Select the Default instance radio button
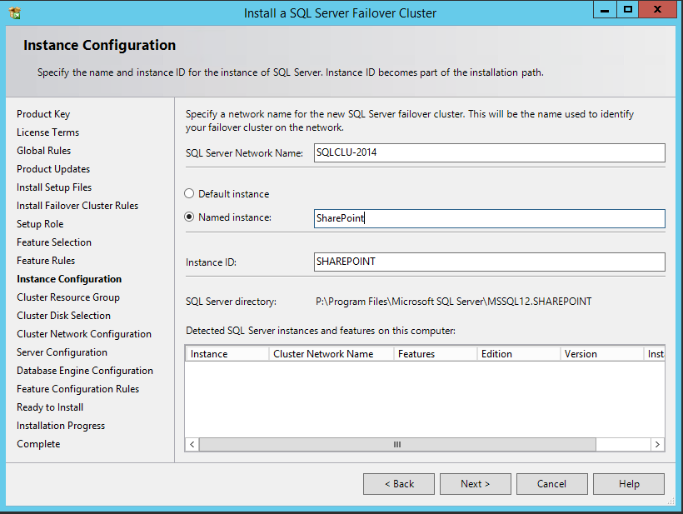 click(189, 193)
